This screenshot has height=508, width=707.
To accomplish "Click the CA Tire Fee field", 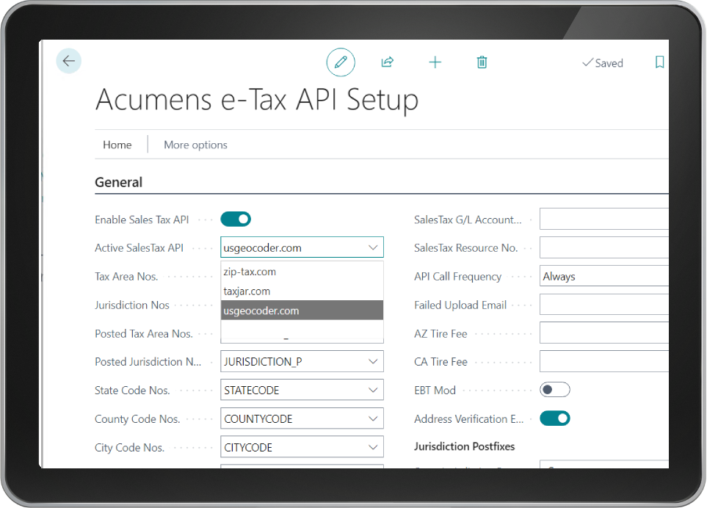I will [x=604, y=361].
